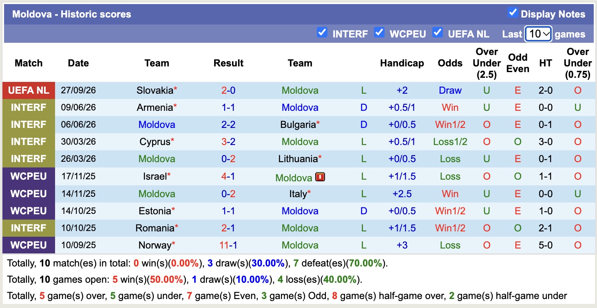Click the Handicap column header
Viewport: 597px width, 308px height.
tap(402, 63)
